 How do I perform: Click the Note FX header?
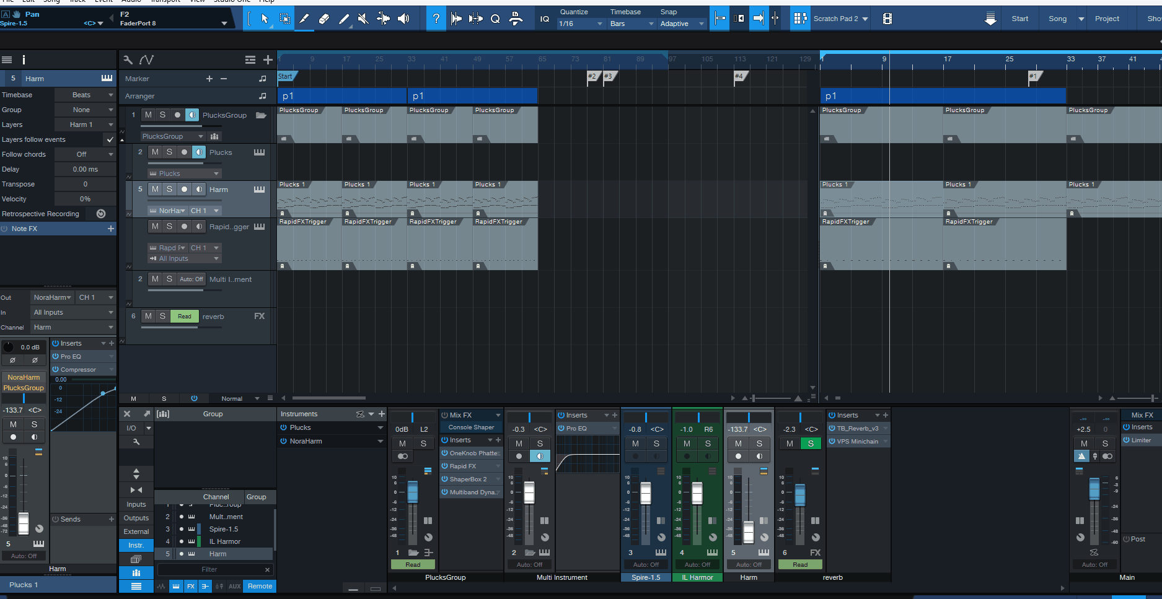click(x=58, y=229)
